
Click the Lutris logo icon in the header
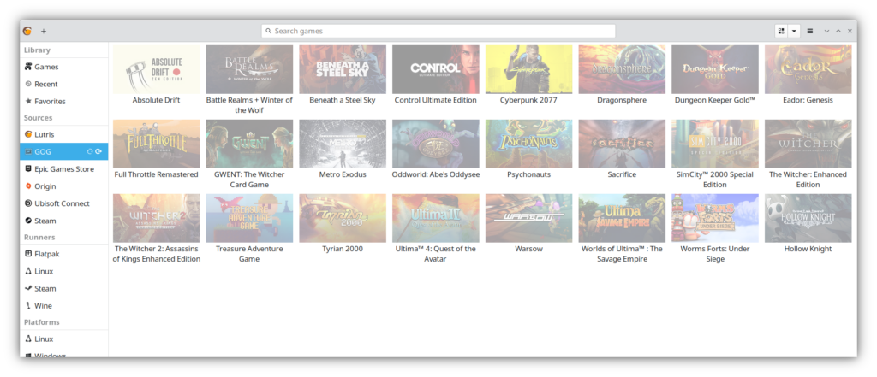pyautogui.click(x=27, y=31)
